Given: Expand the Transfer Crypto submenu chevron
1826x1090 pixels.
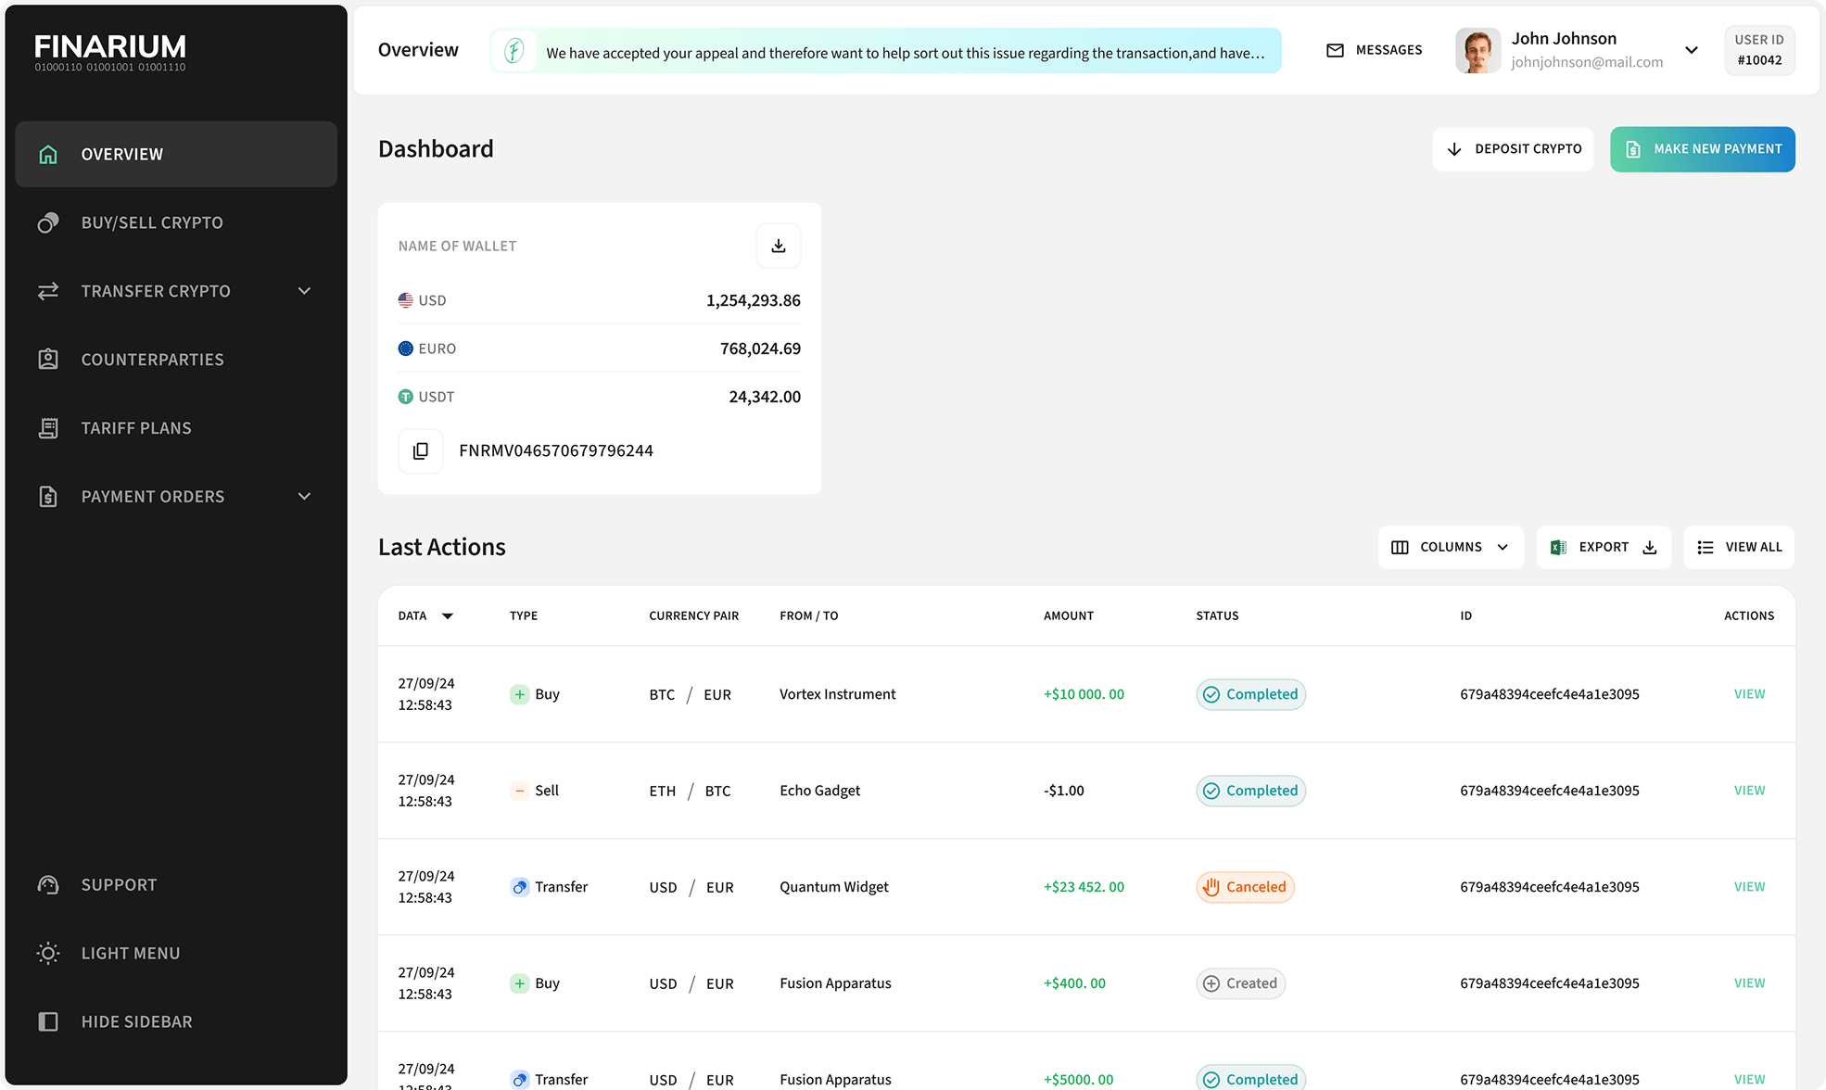Looking at the screenshot, I should click(304, 291).
